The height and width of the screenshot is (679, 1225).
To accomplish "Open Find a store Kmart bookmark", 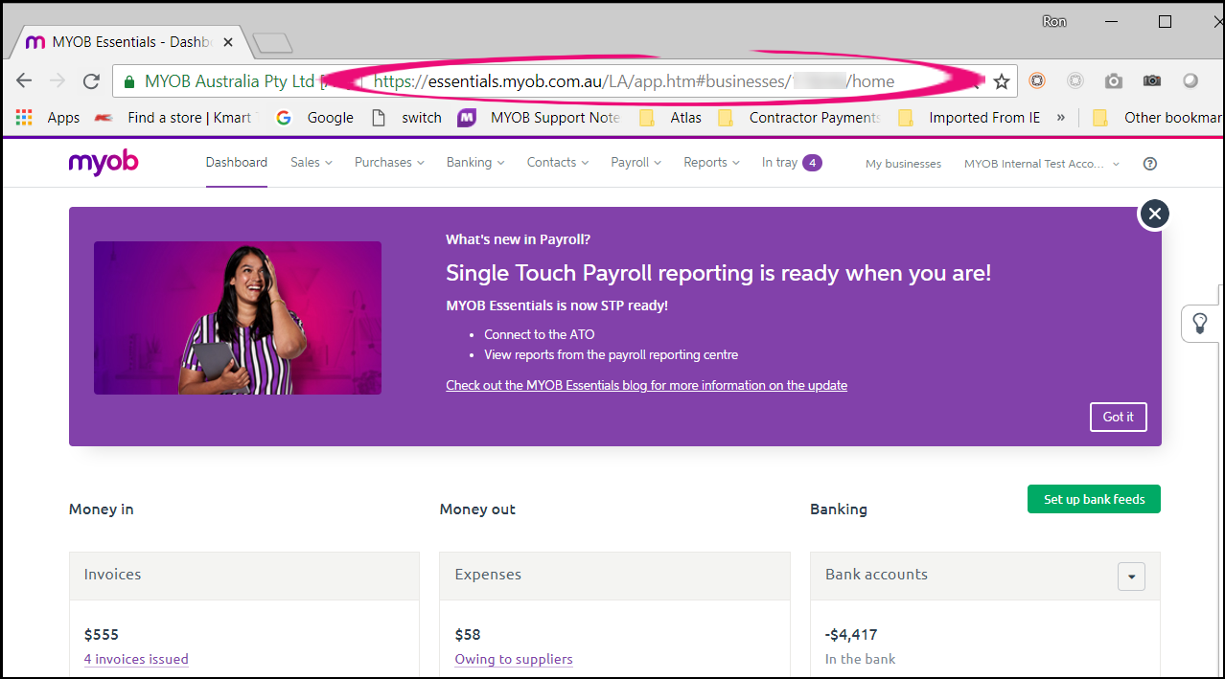I will [x=173, y=118].
